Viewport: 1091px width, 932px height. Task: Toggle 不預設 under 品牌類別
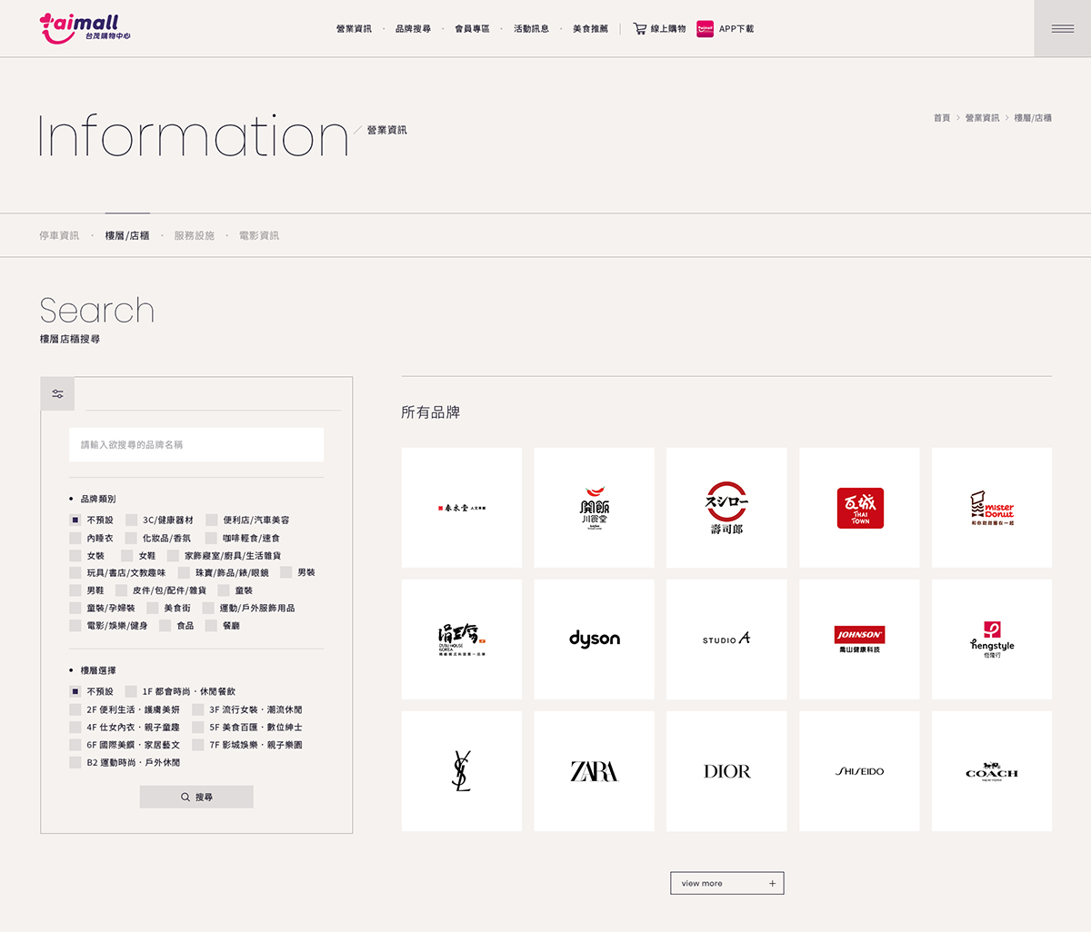pyautogui.click(x=75, y=521)
